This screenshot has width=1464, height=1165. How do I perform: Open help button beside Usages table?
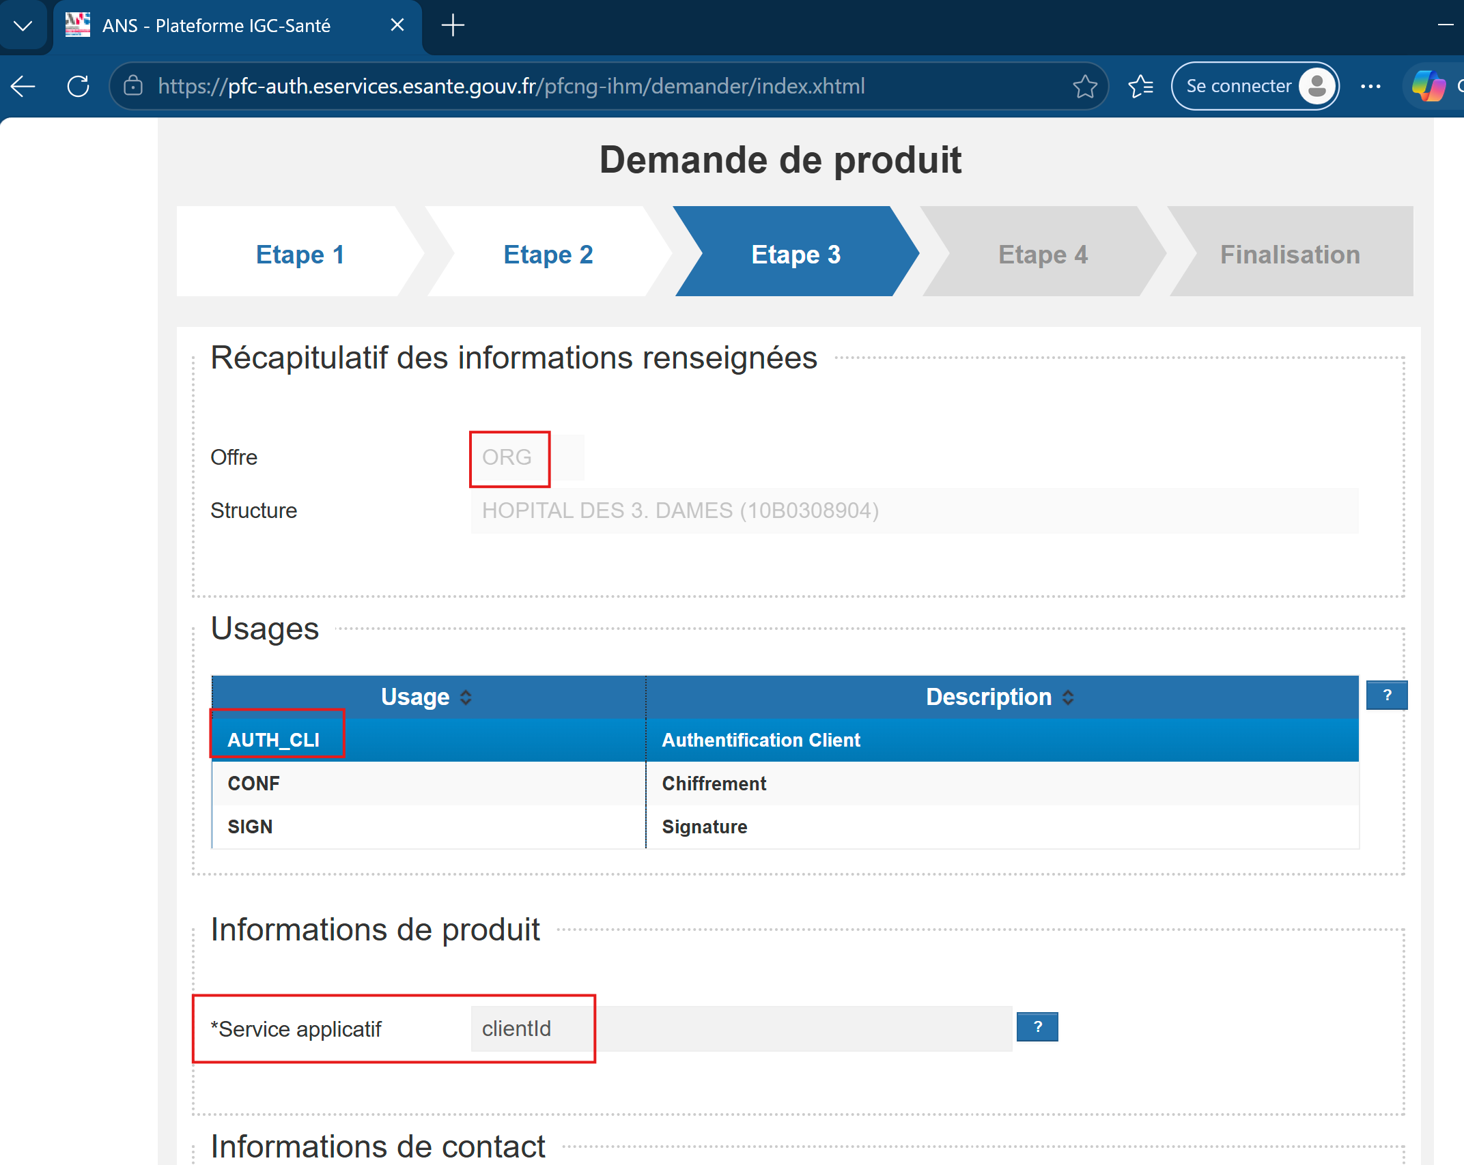1387,695
